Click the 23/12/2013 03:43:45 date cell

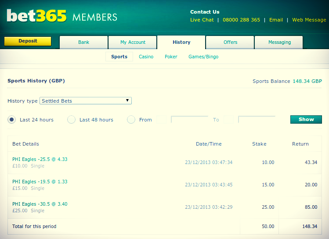[209, 185]
